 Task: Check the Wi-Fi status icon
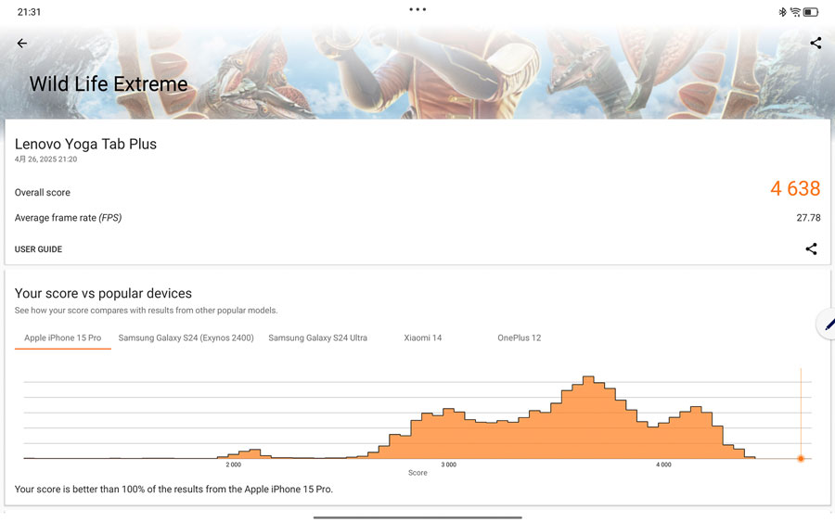pos(795,12)
